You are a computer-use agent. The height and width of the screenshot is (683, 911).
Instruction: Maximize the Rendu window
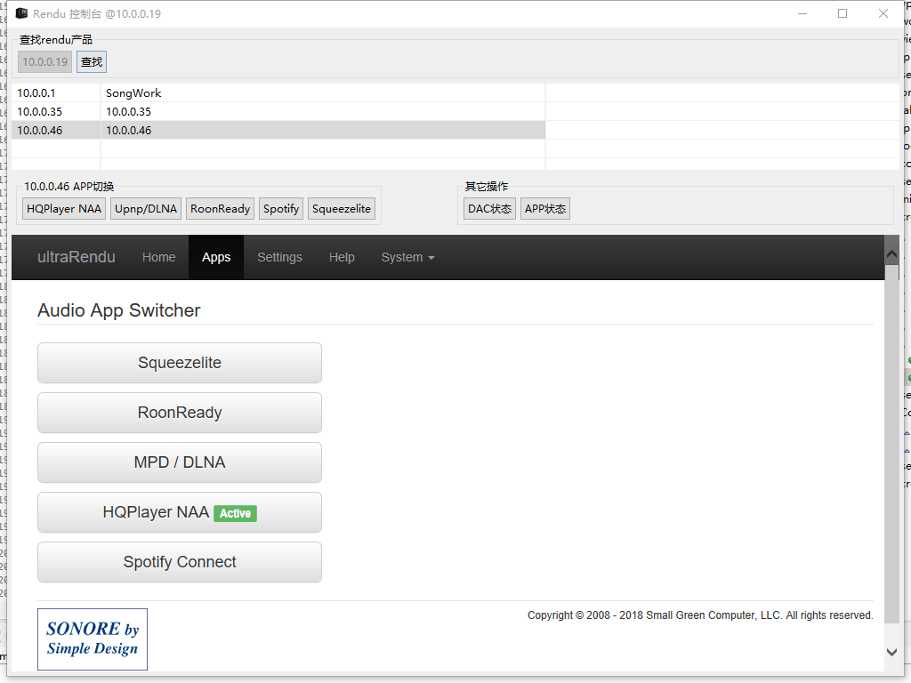point(842,13)
